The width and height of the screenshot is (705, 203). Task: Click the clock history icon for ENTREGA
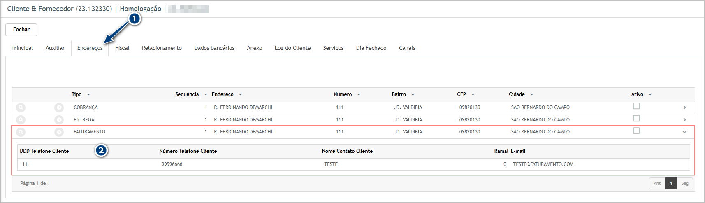click(x=59, y=120)
